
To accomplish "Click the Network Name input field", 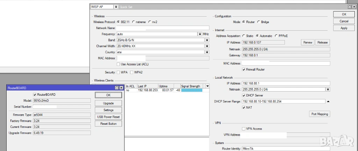I will click(163, 28).
